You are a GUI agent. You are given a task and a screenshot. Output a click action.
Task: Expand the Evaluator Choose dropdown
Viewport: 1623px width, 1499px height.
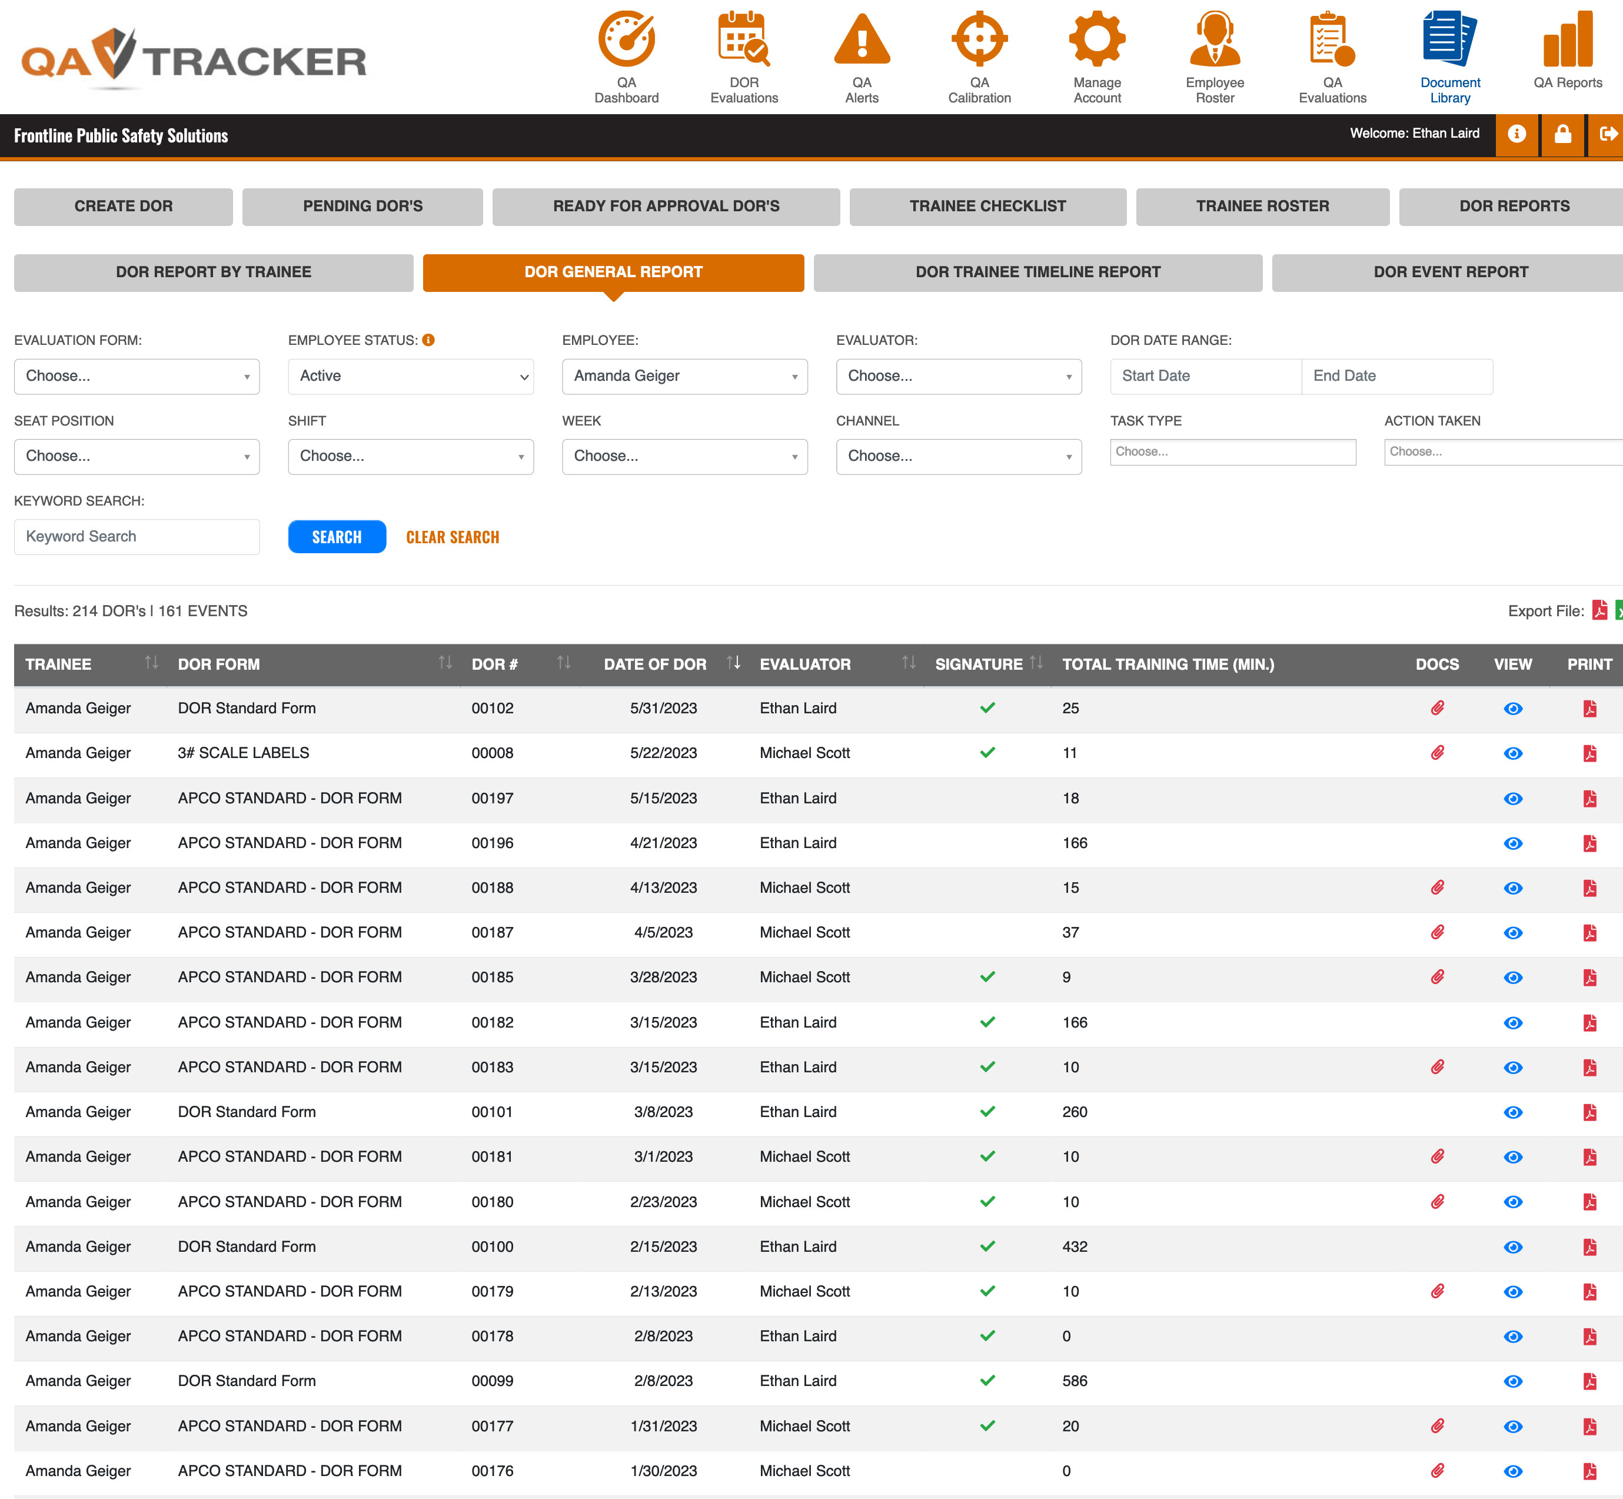[x=959, y=377]
